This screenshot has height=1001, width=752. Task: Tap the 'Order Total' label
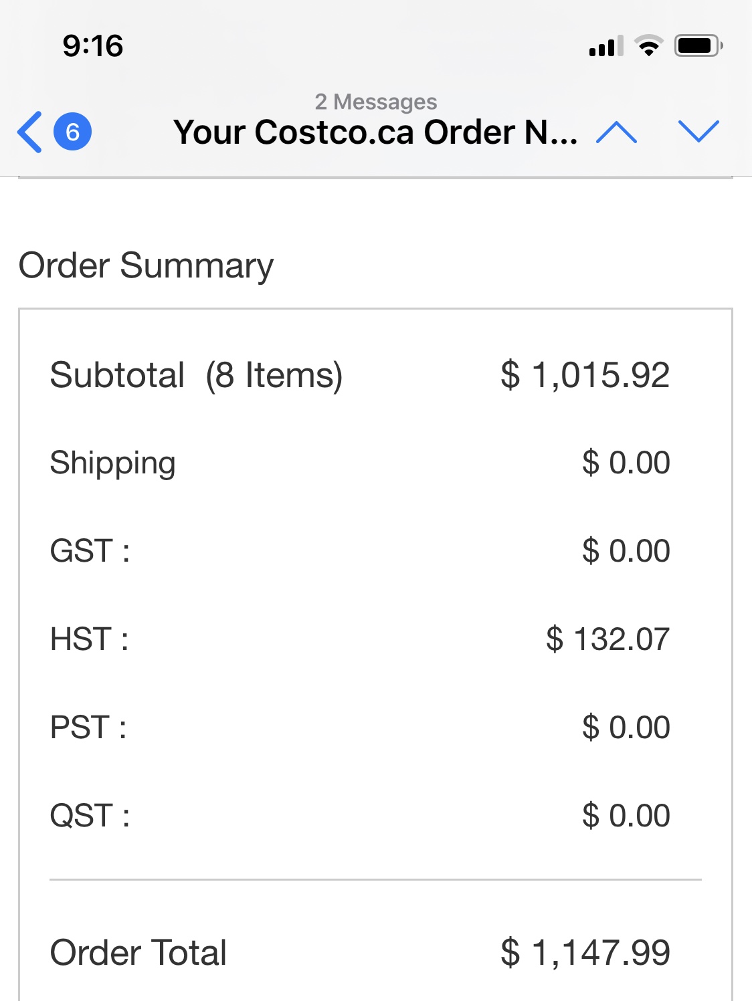tap(138, 953)
